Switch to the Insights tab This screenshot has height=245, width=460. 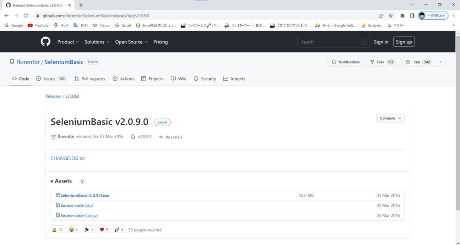click(234, 79)
